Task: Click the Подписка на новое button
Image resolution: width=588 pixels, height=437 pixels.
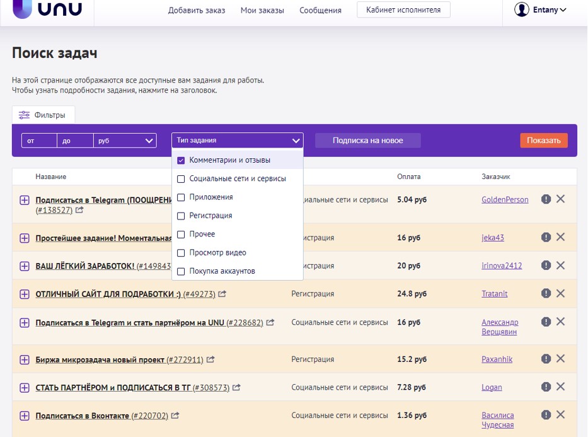Action: [367, 140]
